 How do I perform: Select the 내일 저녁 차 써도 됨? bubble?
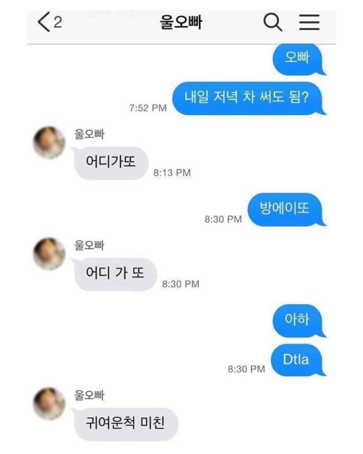pyautogui.click(x=248, y=98)
